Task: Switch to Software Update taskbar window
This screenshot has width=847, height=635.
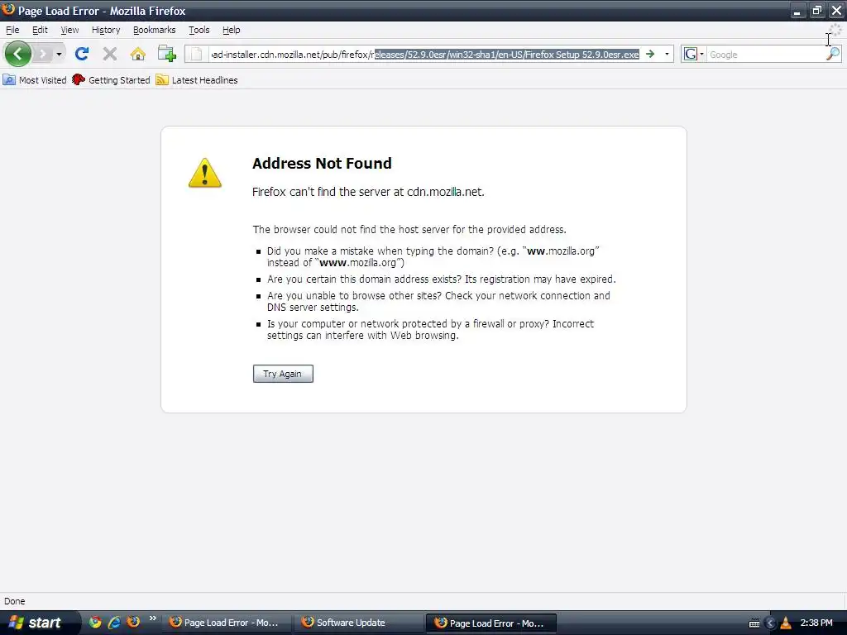Action: (359, 623)
